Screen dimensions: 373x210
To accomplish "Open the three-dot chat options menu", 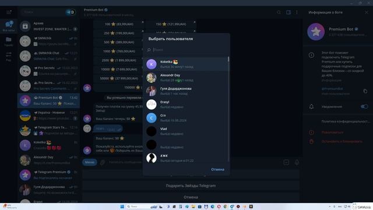I will (x=297, y=12).
